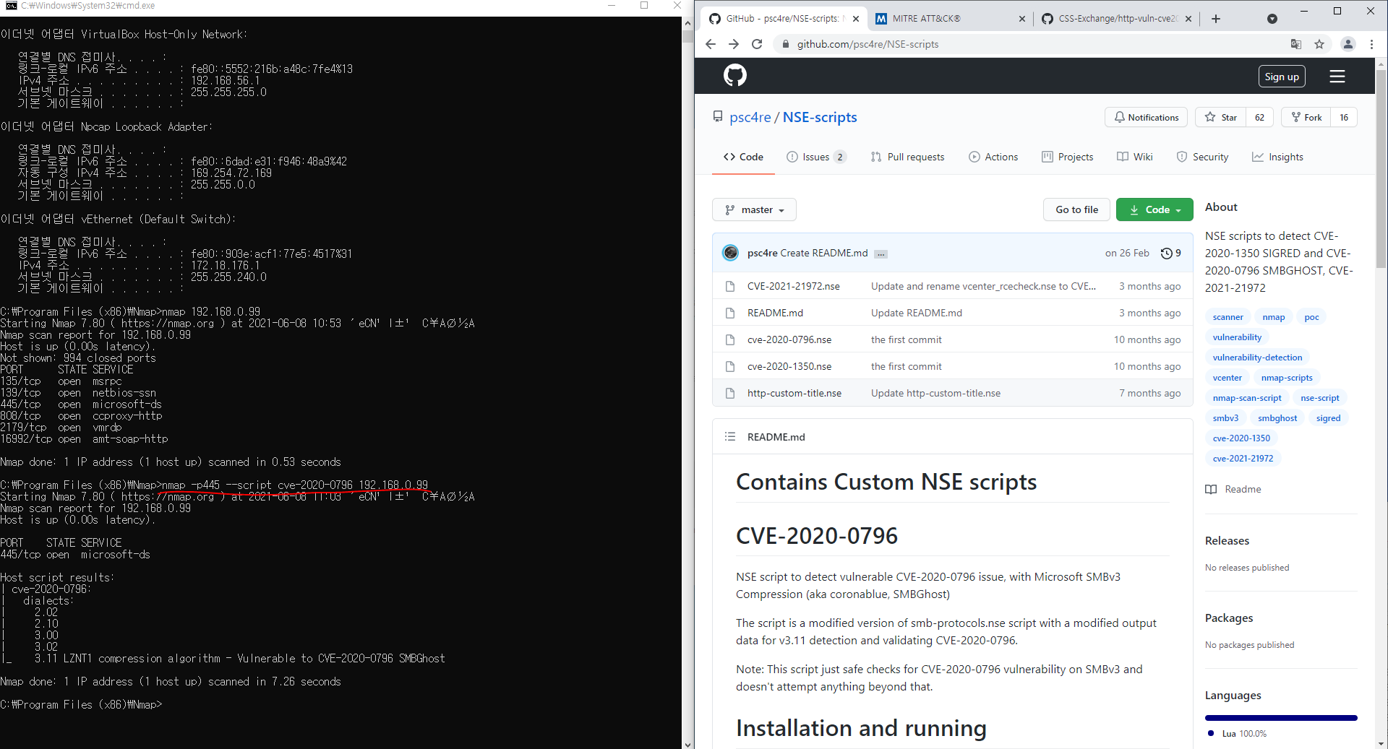Image resolution: width=1388 pixels, height=749 pixels.
Task: Click the Go to file button
Action: click(x=1076, y=209)
